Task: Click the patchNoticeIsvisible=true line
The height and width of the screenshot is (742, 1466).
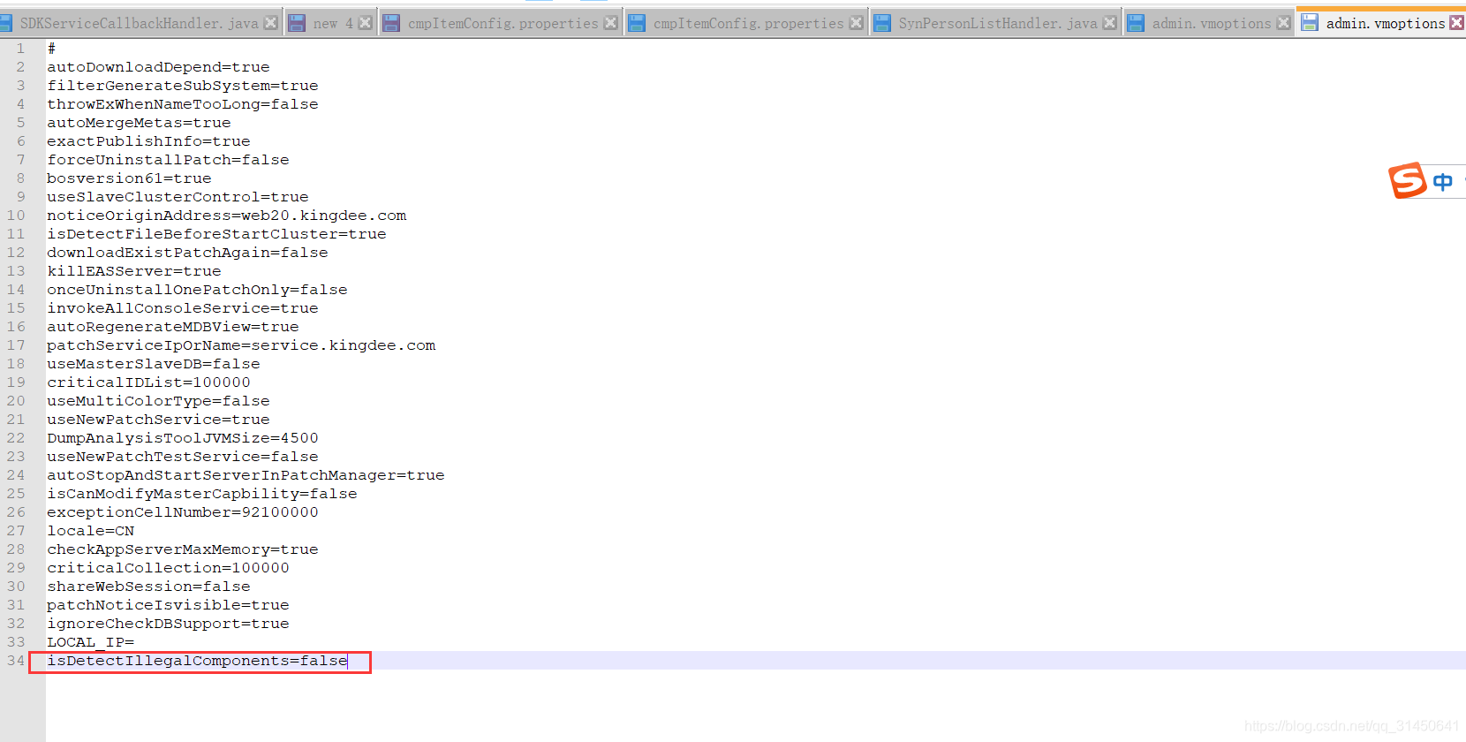Action: pos(168,605)
